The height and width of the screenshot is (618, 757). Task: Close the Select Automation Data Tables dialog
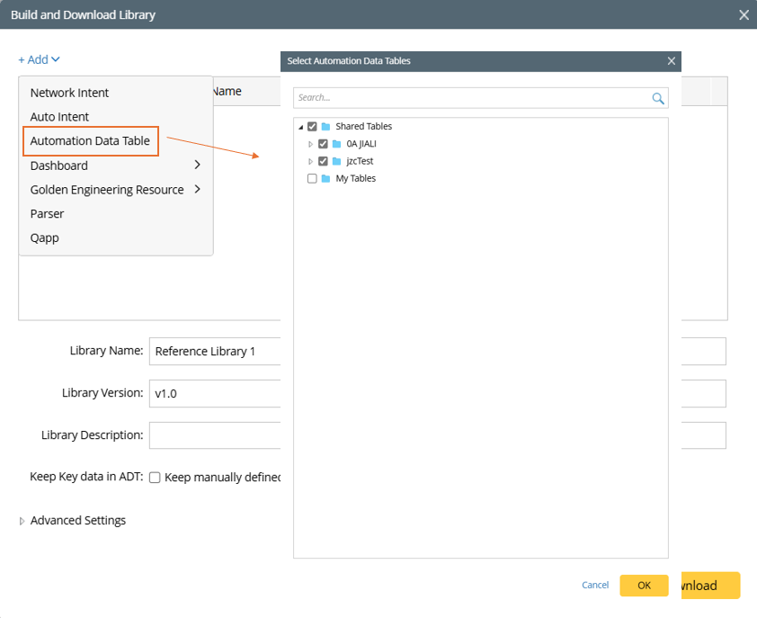coord(671,61)
